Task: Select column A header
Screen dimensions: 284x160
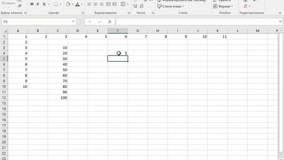Action: (18, 31)
